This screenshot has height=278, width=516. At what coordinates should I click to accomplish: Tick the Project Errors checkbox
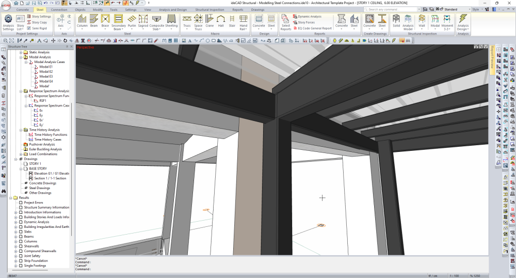click(x=21, y=203)
